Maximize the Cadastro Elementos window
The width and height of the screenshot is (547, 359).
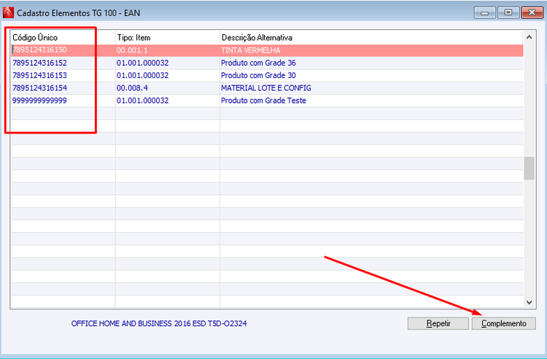coord(508,12)
